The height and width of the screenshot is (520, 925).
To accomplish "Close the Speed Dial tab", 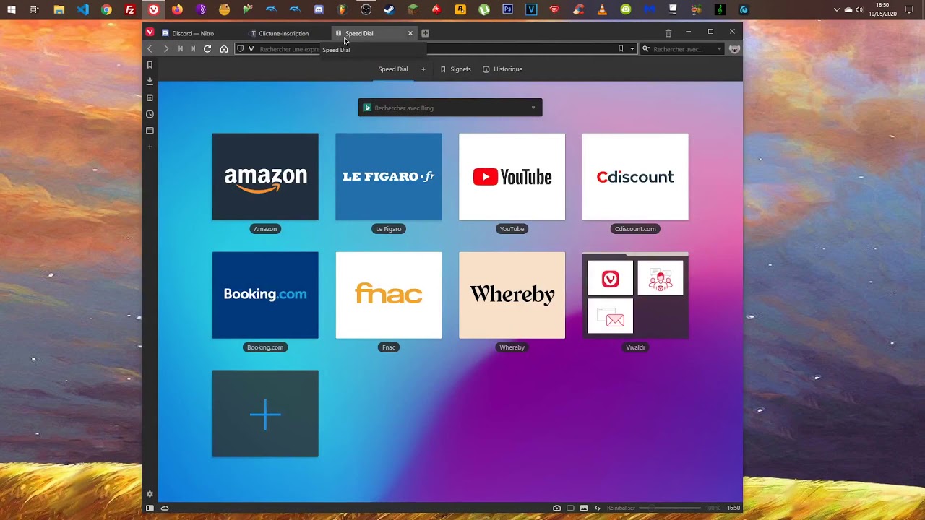I will pos(410,33).
